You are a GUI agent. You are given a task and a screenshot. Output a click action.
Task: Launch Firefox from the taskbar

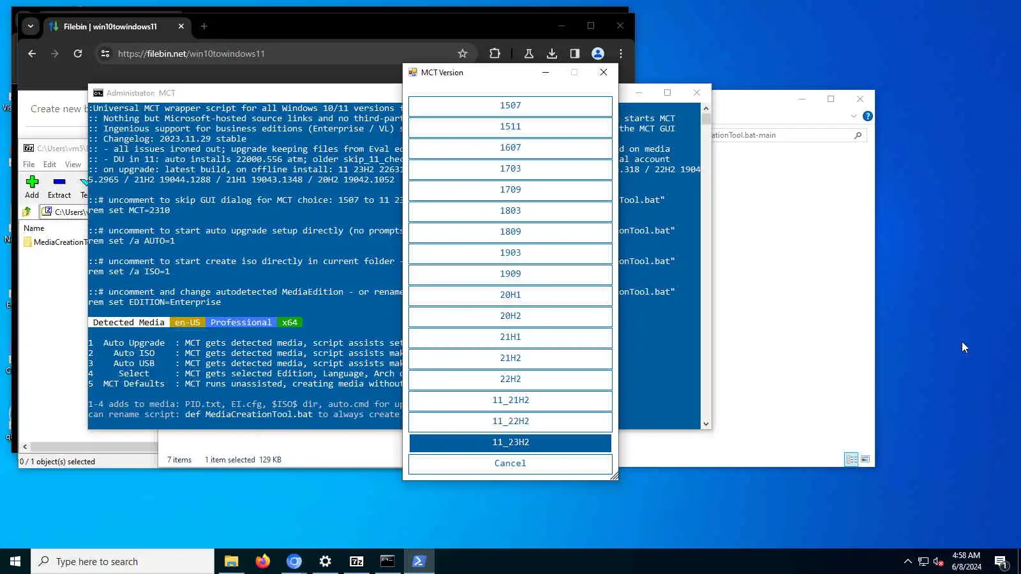click(262, 561)
